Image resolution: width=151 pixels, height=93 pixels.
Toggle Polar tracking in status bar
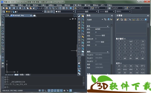click(49, 90)
